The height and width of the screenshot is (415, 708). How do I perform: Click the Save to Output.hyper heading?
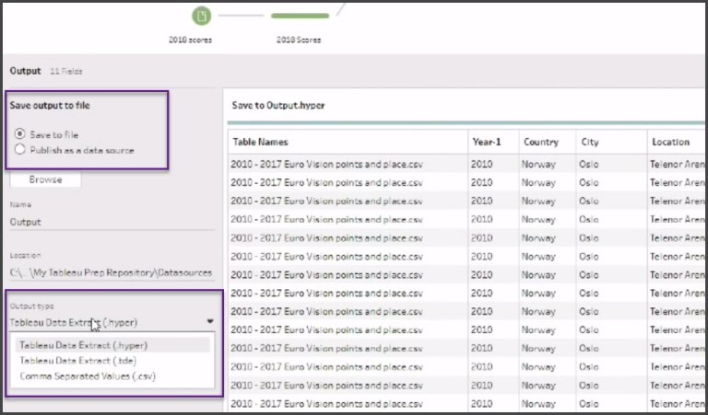coord(278,106)
